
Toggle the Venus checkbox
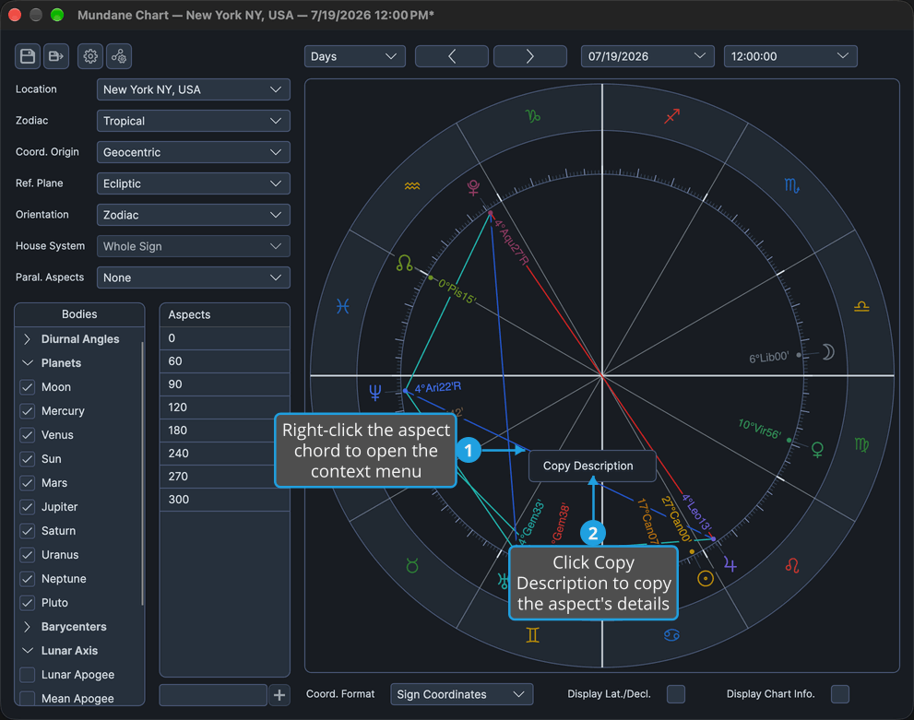[x=28, y=435]
